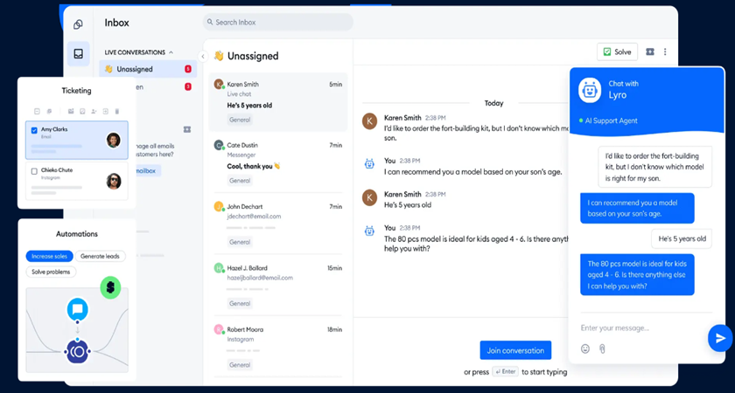Open the Cate Dustin Messenger conversation

278,162
